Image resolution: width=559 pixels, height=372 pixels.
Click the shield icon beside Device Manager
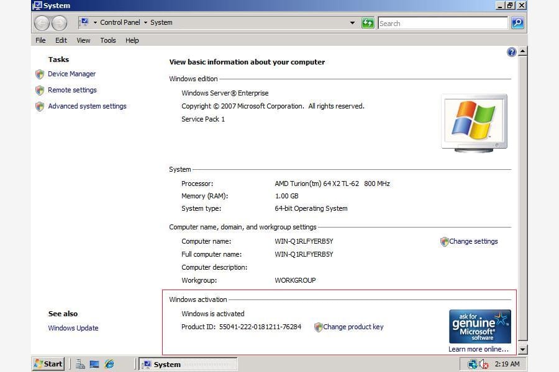pos(40,74)
